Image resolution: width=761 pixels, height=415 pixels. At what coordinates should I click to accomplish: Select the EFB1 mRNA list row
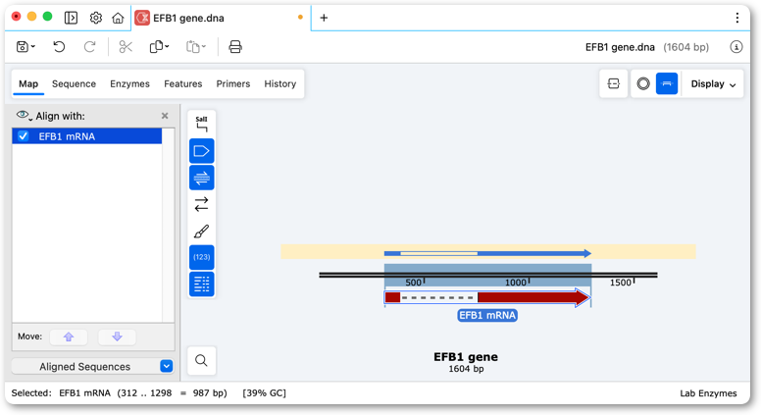87,136
